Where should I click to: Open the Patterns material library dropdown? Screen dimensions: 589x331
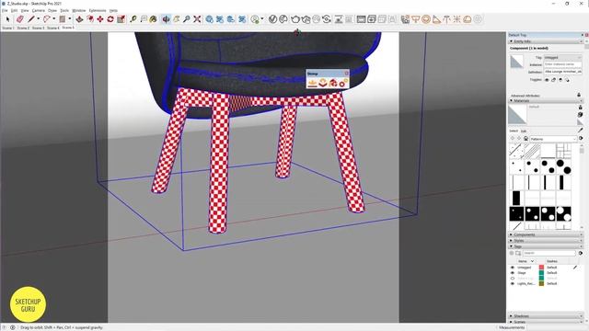[x=553, y=139]
